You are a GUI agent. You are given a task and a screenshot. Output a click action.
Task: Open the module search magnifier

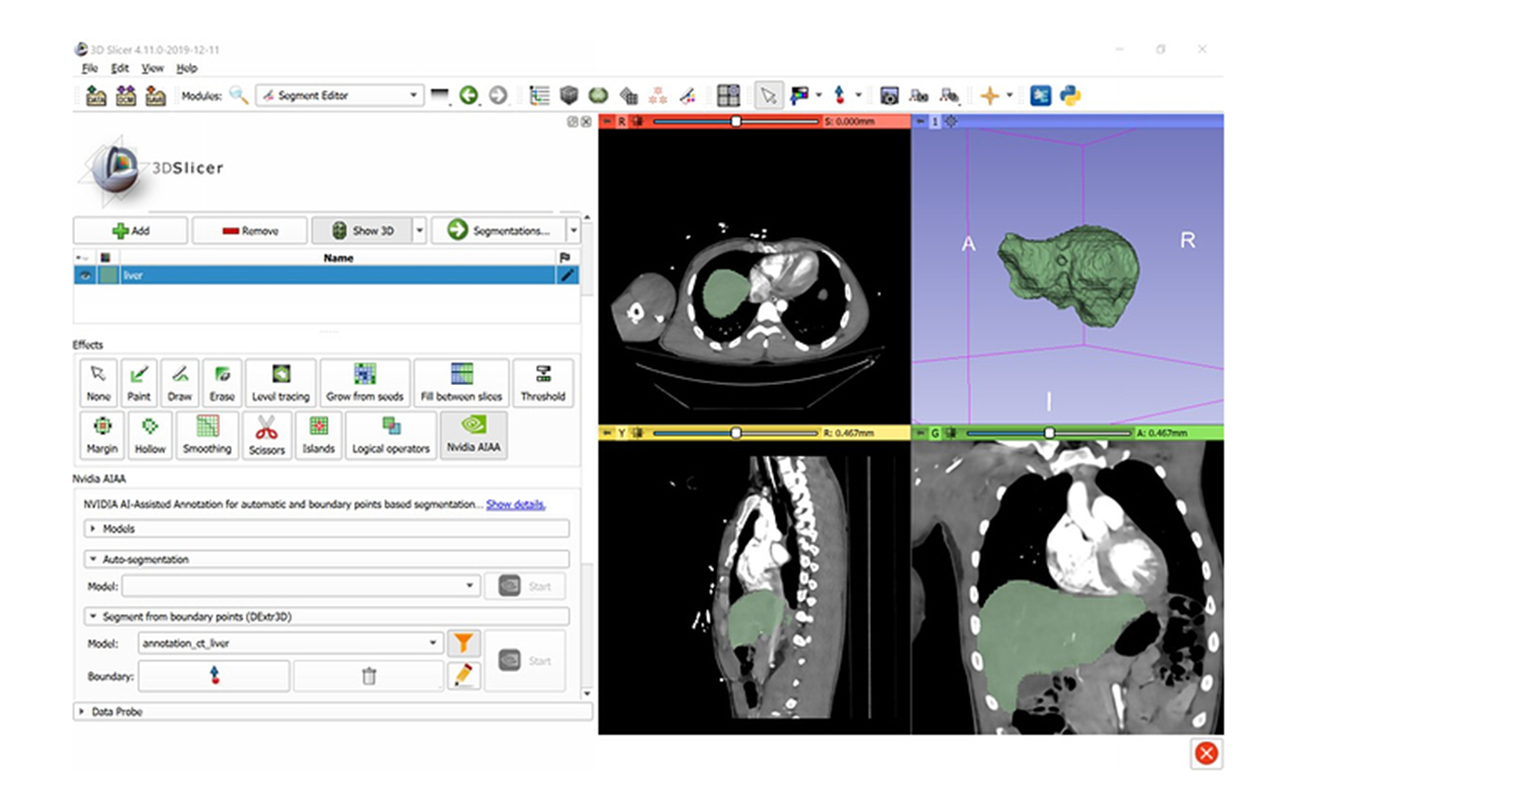238,95
